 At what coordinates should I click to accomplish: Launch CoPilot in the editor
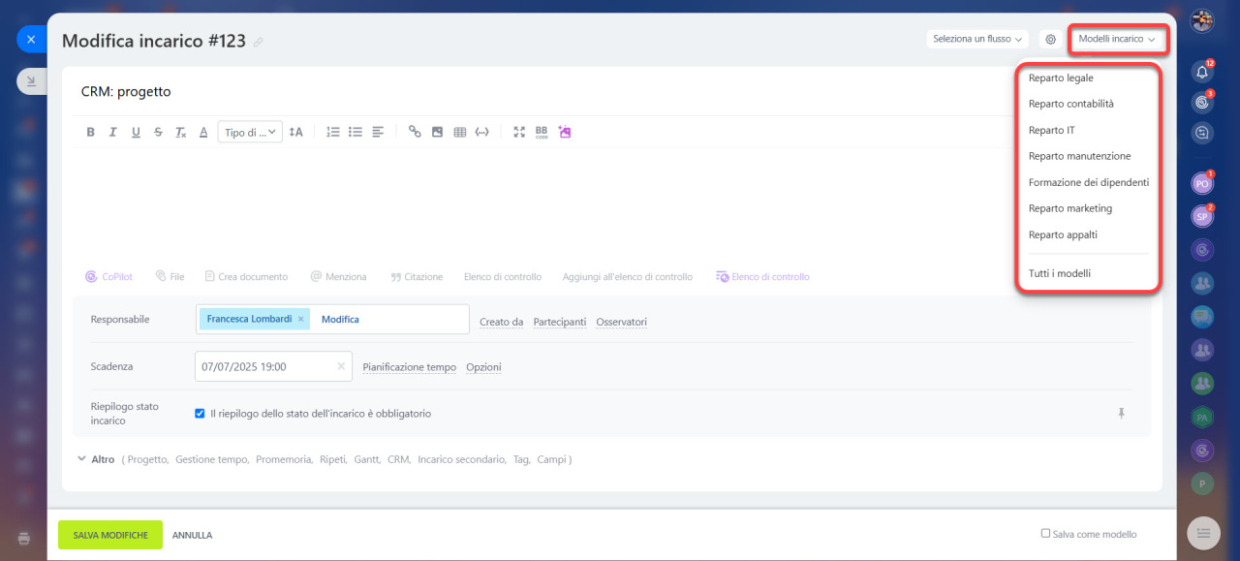tap(110, 276)
